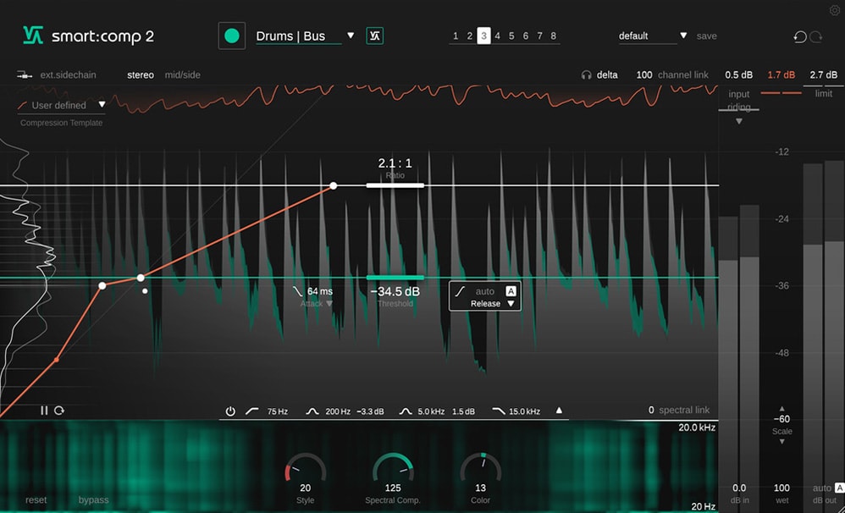Pause the waveform display

coord(44,411)
